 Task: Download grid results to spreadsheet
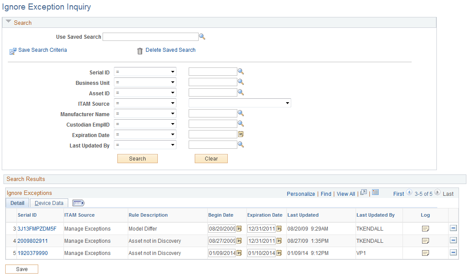pos(375,192)
